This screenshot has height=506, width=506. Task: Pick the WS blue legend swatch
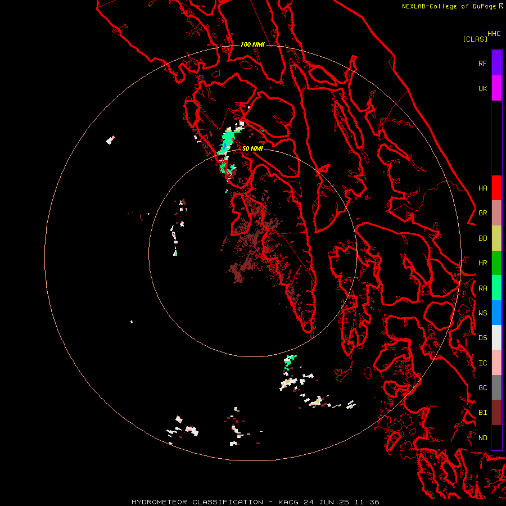(x=496, y=313)
